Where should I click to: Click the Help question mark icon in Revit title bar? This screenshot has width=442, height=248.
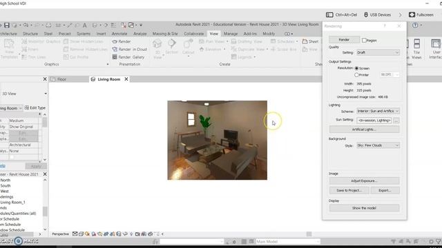[x=415, y=25]
